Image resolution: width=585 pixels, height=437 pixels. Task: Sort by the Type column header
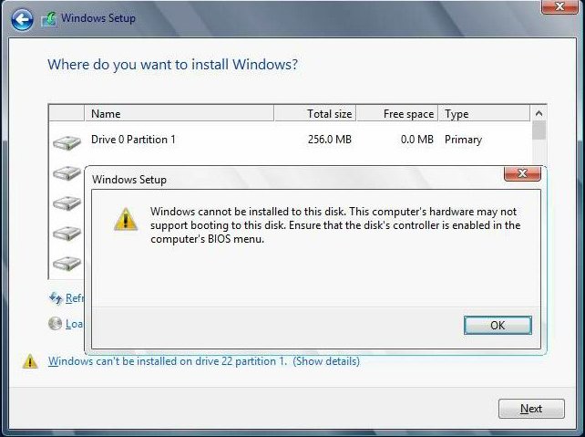tap(484, 113)
